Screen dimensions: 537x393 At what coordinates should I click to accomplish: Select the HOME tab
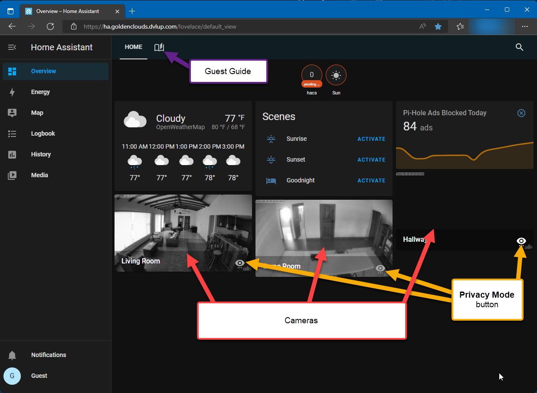click(134, 47)
